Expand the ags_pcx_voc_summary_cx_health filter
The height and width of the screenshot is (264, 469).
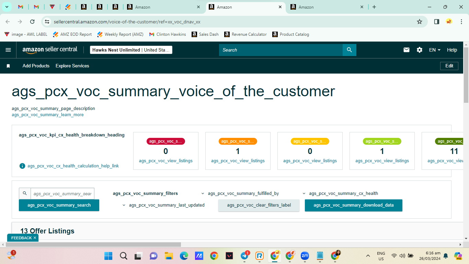[x=340, y=194]
